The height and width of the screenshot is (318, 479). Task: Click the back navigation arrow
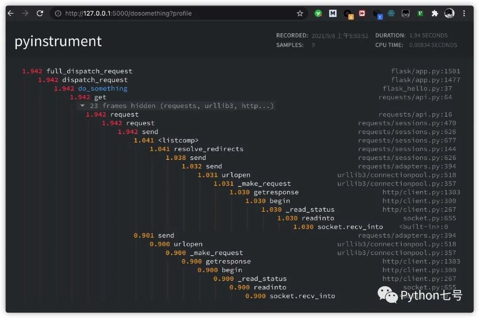tap(11, 13)
